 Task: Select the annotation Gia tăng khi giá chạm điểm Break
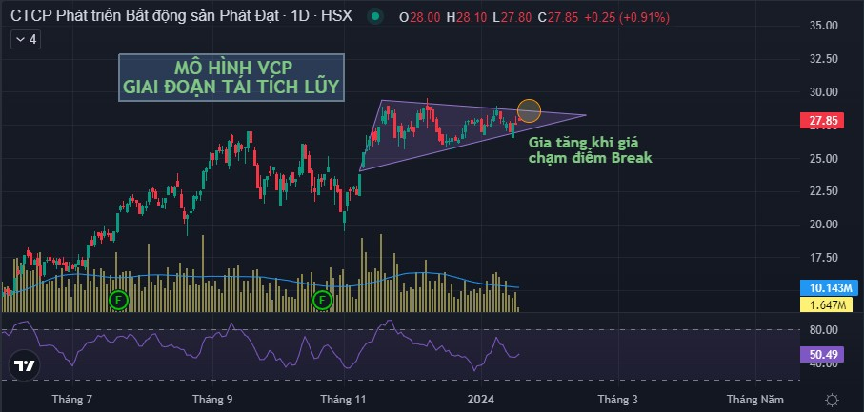(x=591, y=149)
